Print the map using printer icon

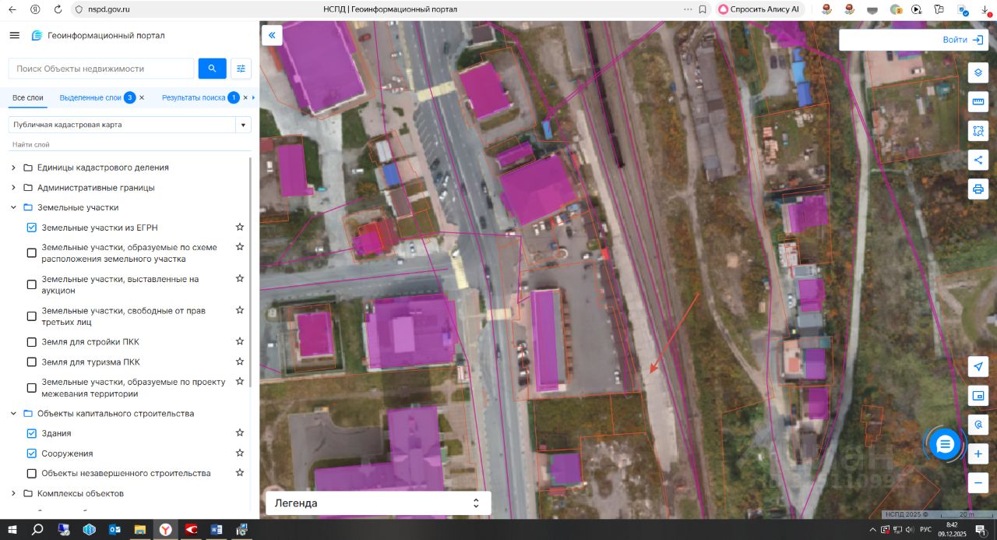pos(978,189)
